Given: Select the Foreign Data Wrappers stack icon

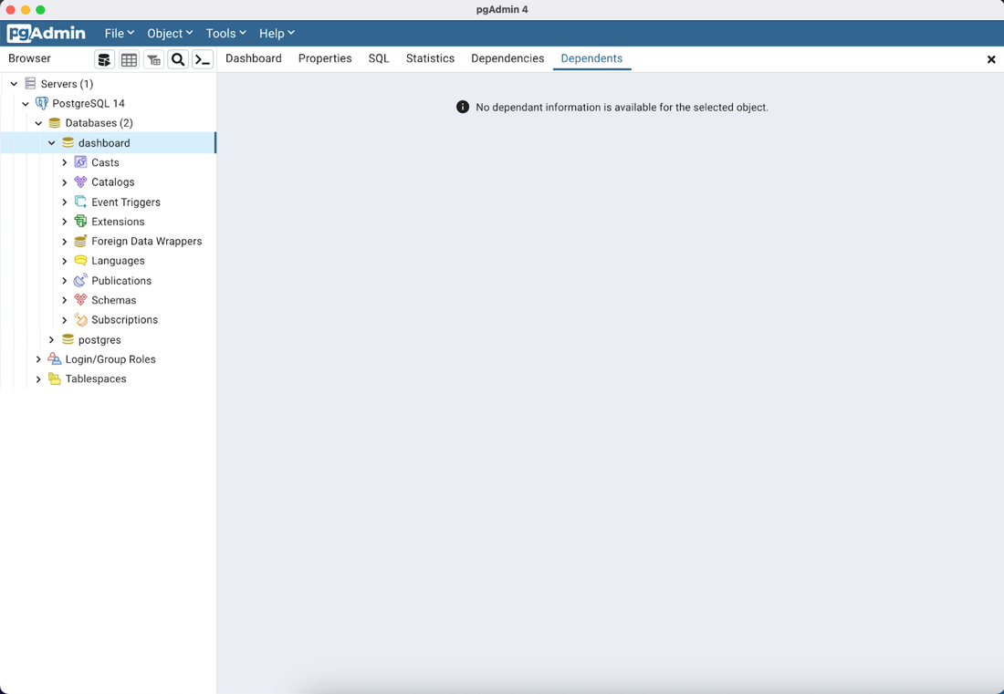Looking at the screenshot, I should 80,241.
